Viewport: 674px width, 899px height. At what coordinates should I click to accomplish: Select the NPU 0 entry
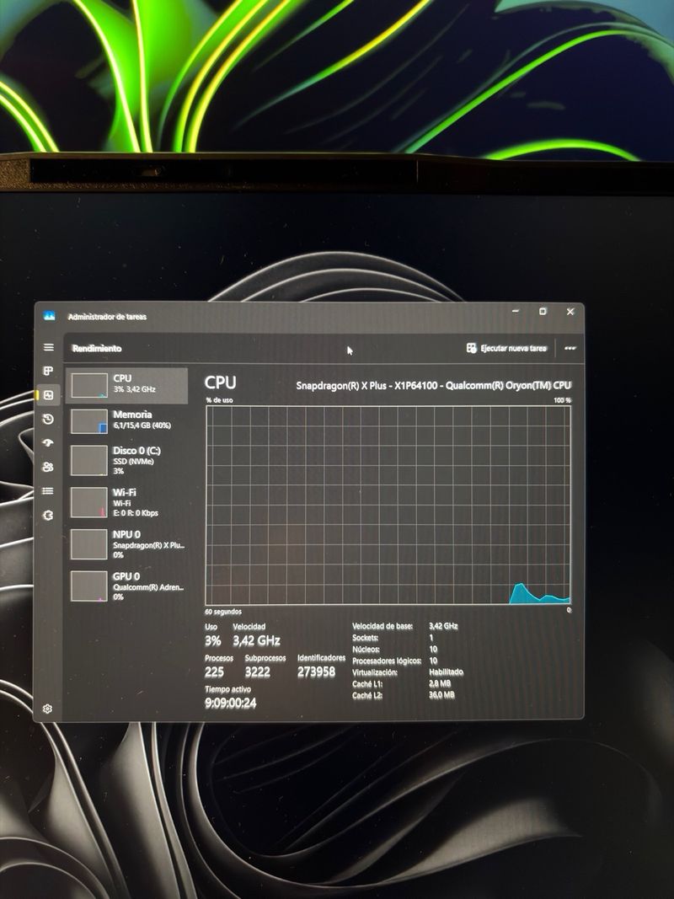tap(127, 544)
